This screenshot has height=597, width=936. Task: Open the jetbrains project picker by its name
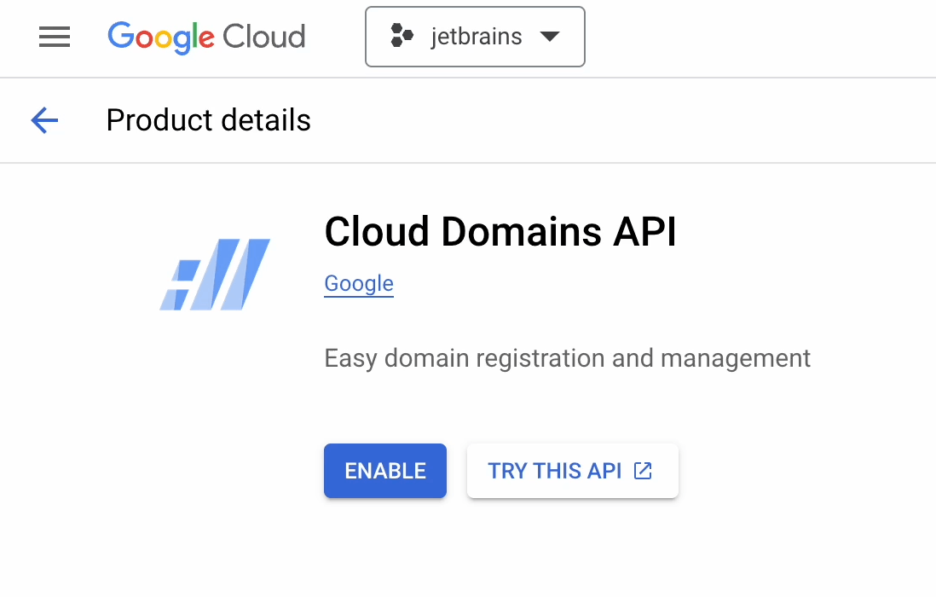click(x=476, y=37)
